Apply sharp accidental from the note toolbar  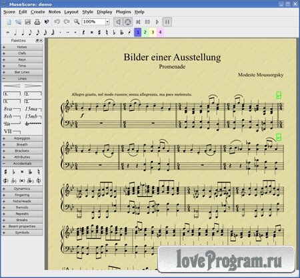(99, 33)
